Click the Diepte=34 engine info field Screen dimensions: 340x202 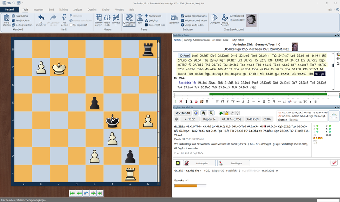click(209, 119)
